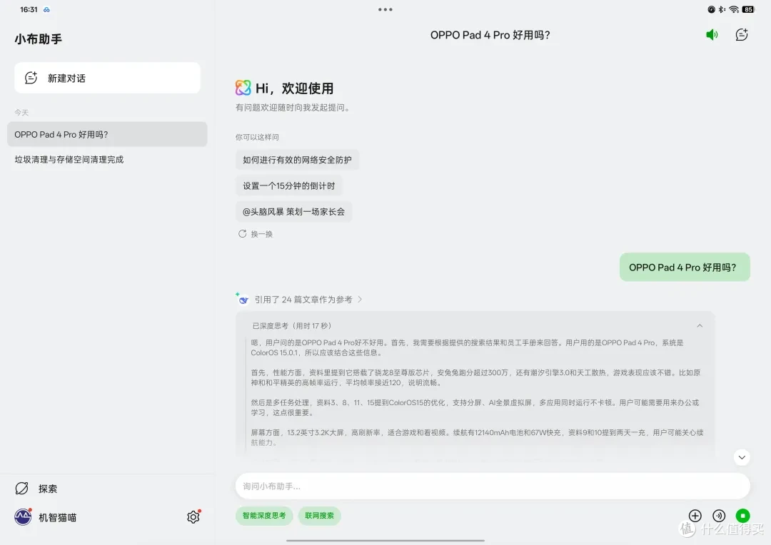Click the reference source icon beside 引用了 24 篇文章
The image size is (771, 545).
pos(243,299)
